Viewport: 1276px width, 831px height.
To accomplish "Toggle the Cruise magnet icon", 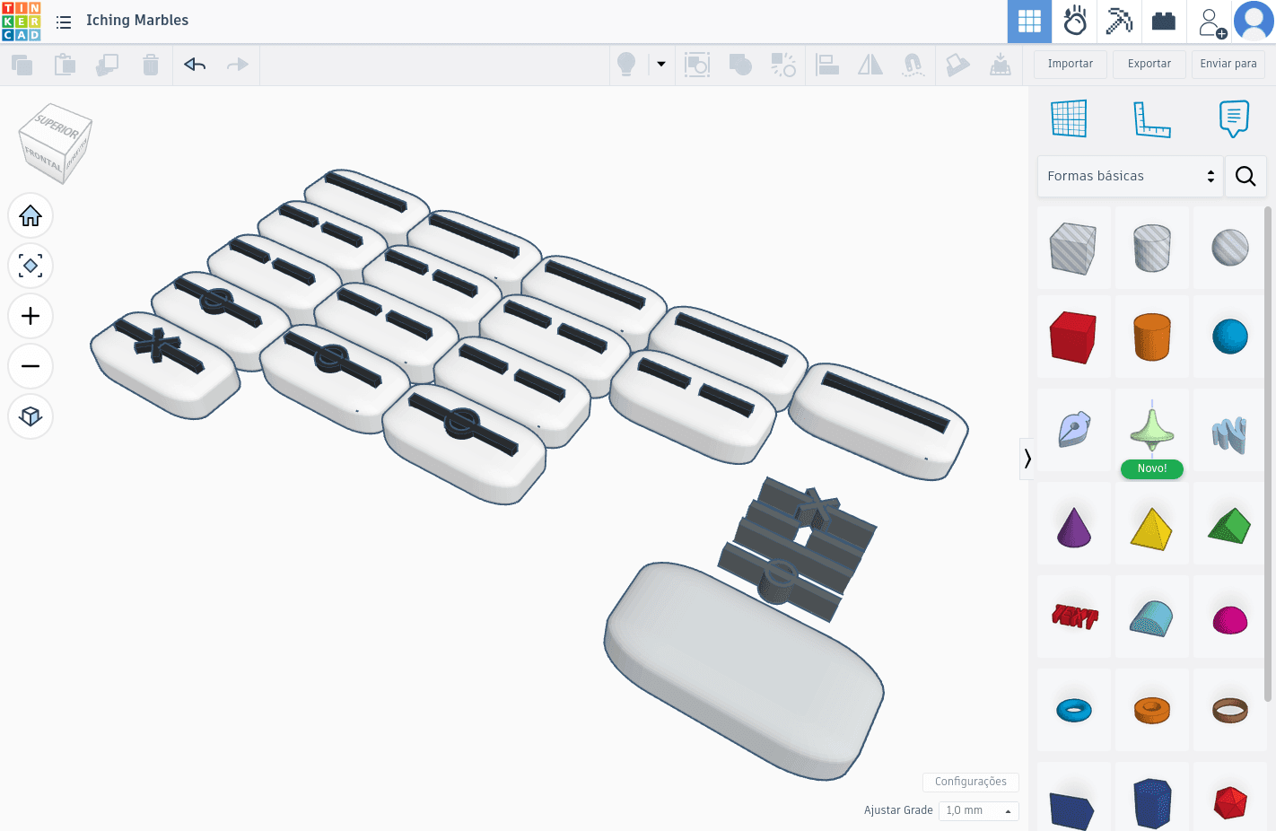I will pyautogui.click(x=913, y=65).
